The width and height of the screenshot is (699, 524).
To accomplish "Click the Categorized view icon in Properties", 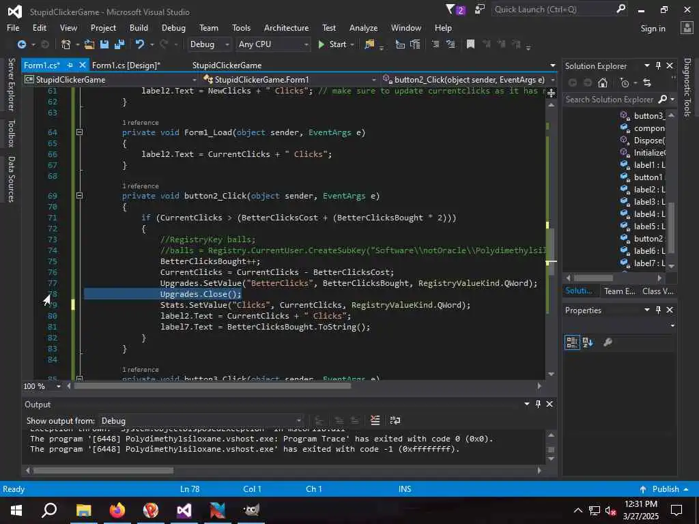I will coord(572,343).
